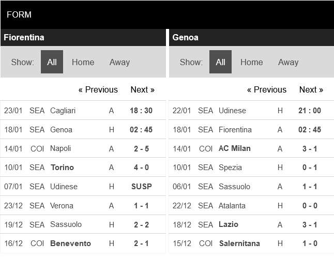Go to Fiorentina's previous results page
This screenshot has width=334, height=259.
click(x=98, y=89)
